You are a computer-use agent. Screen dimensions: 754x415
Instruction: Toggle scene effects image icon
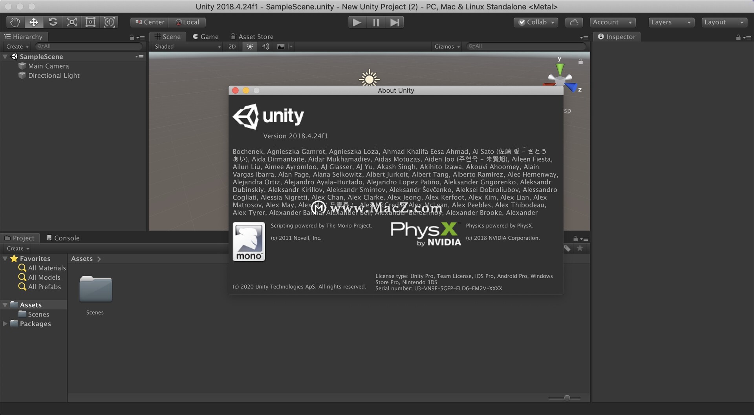(281, 46)
